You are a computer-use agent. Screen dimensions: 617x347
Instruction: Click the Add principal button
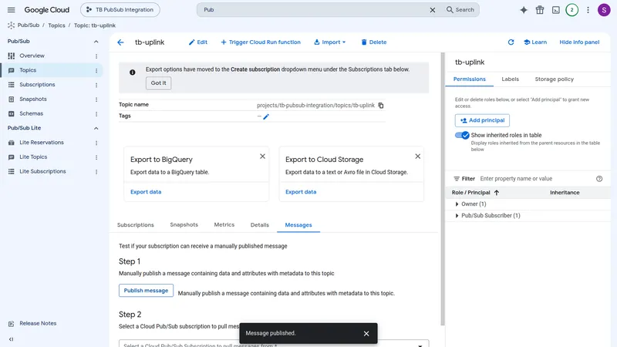(x=482, y=120)
